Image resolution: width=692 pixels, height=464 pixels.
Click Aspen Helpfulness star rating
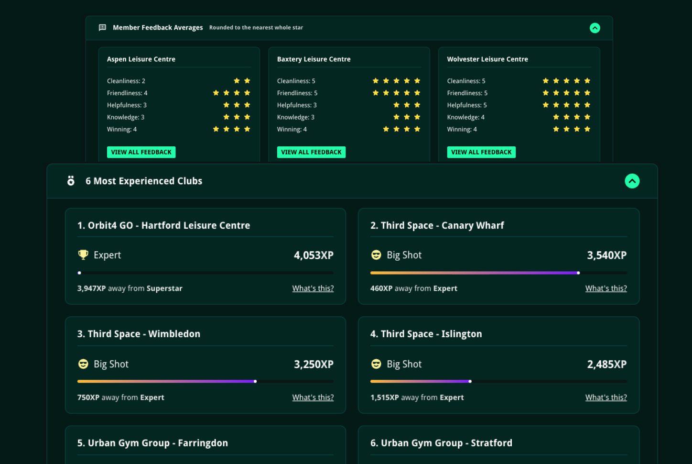pyautogui.click(x=237, y=105)
